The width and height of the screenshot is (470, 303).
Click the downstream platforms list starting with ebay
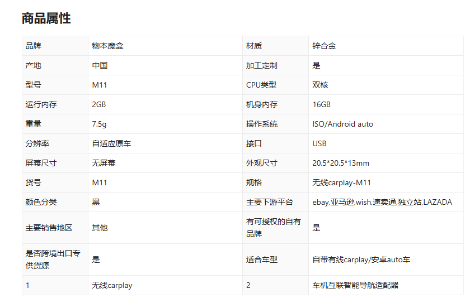click(382, 202)
